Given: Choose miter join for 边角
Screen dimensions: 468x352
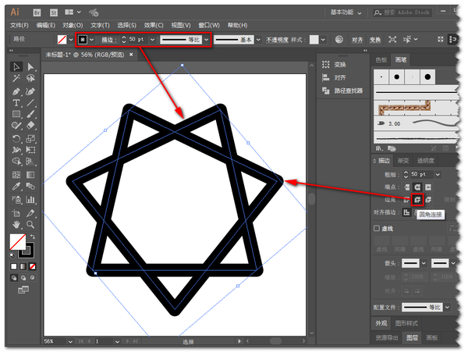Looking at the screenshot, I should [406, 200].
